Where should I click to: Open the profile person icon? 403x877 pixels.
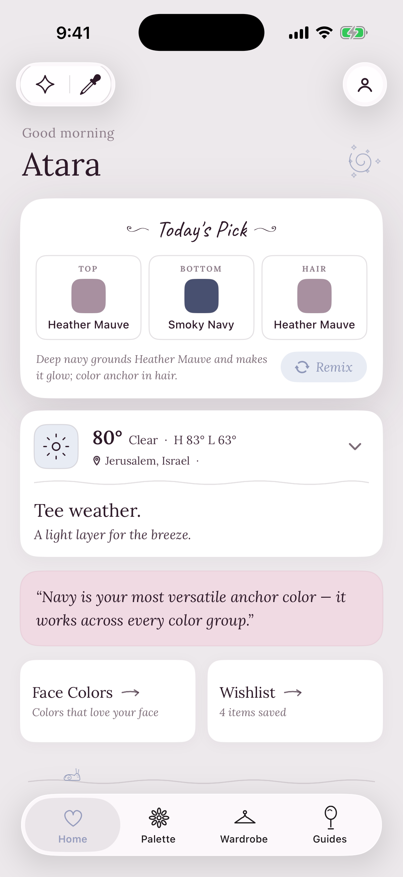(x=365, y=85)
